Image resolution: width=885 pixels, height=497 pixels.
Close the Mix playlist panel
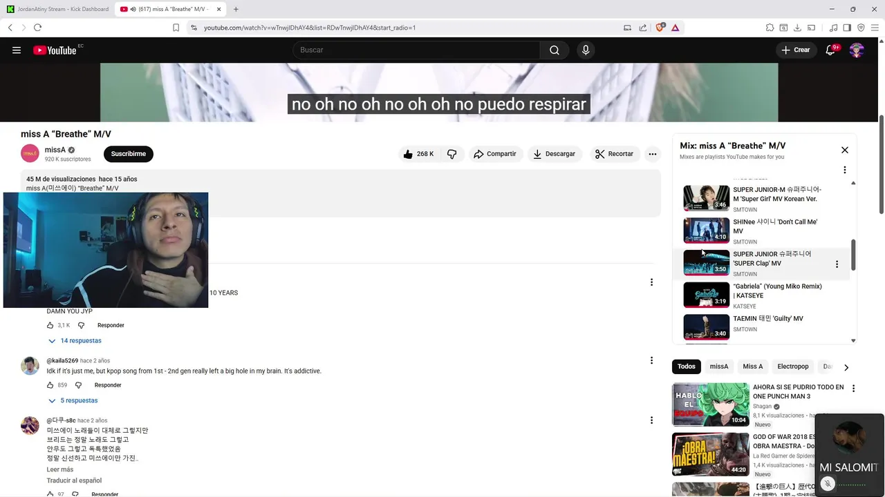pyautogui.click(x=844, y=150)
